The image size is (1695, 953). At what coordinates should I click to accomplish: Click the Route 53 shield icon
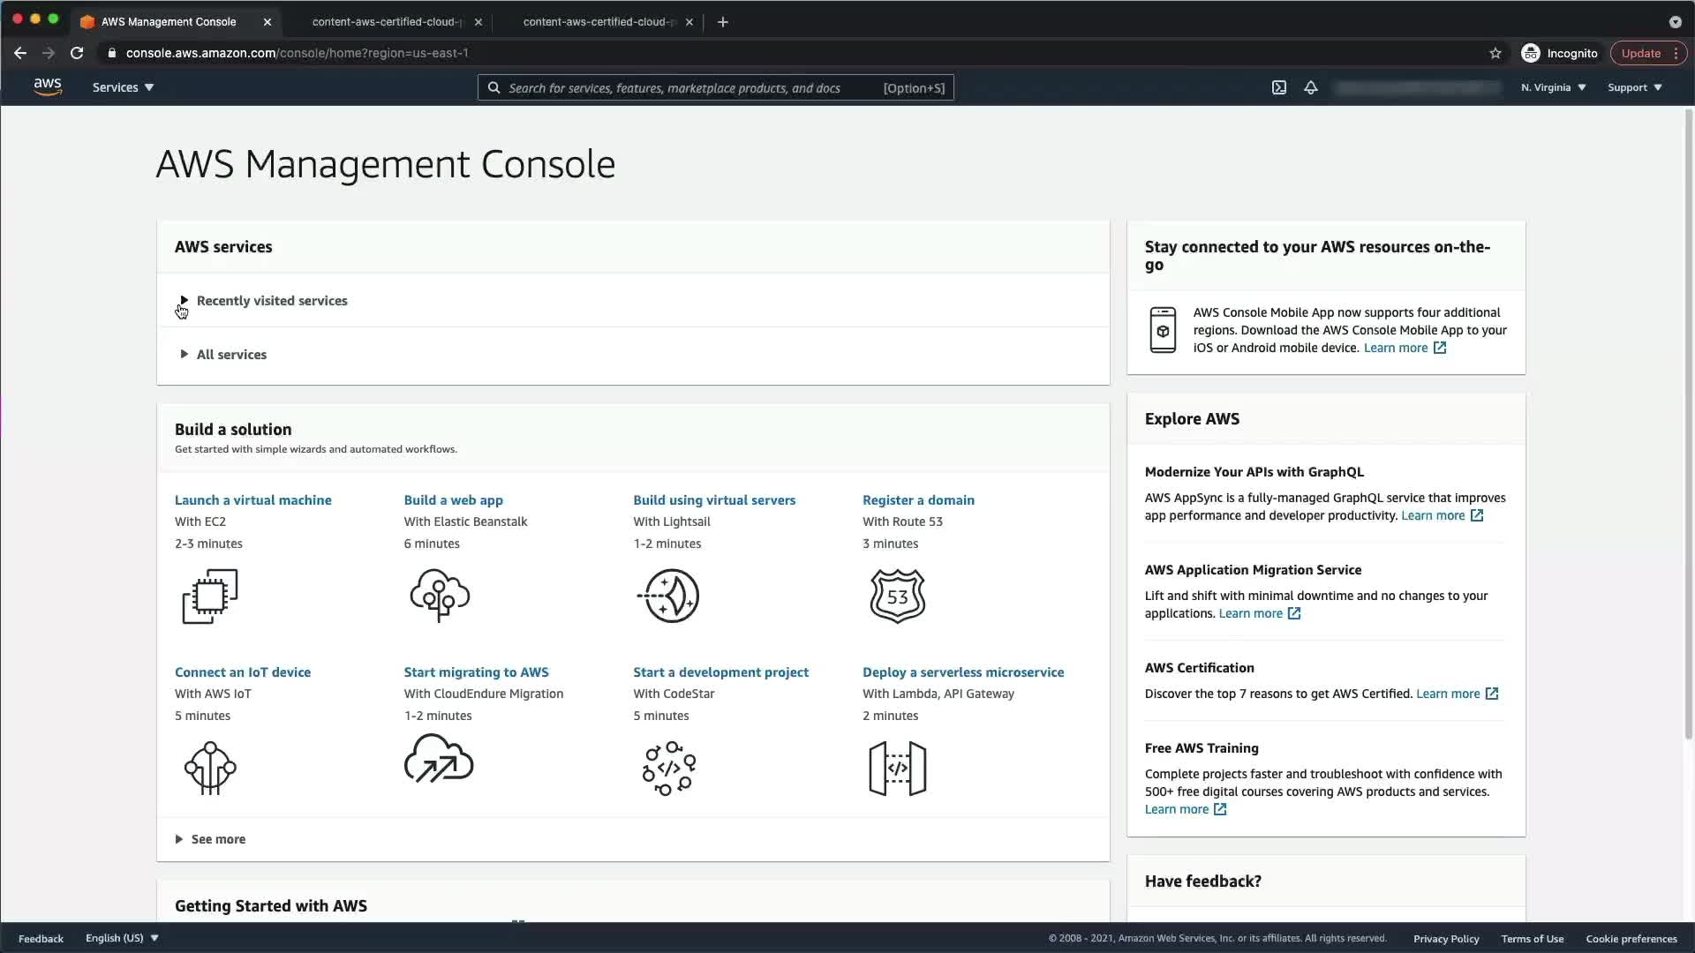click(897, 597)
